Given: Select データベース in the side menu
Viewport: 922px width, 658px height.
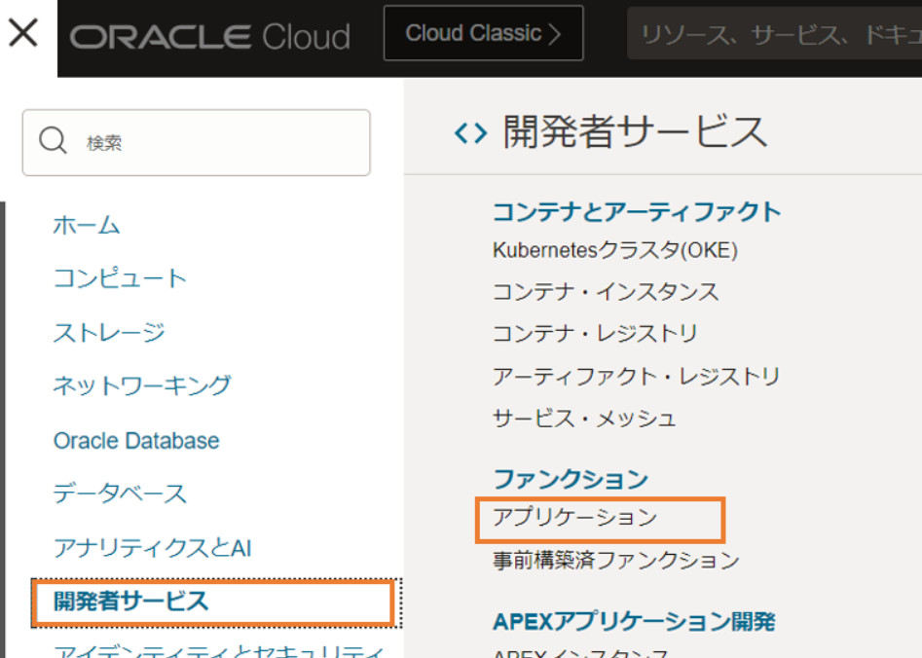Looking at the screenshot, I should (120, 493).
